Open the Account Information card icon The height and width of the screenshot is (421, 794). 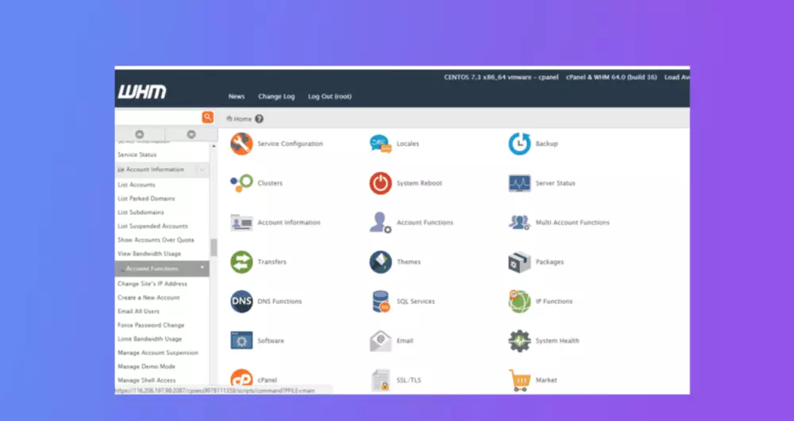(241, 222)
